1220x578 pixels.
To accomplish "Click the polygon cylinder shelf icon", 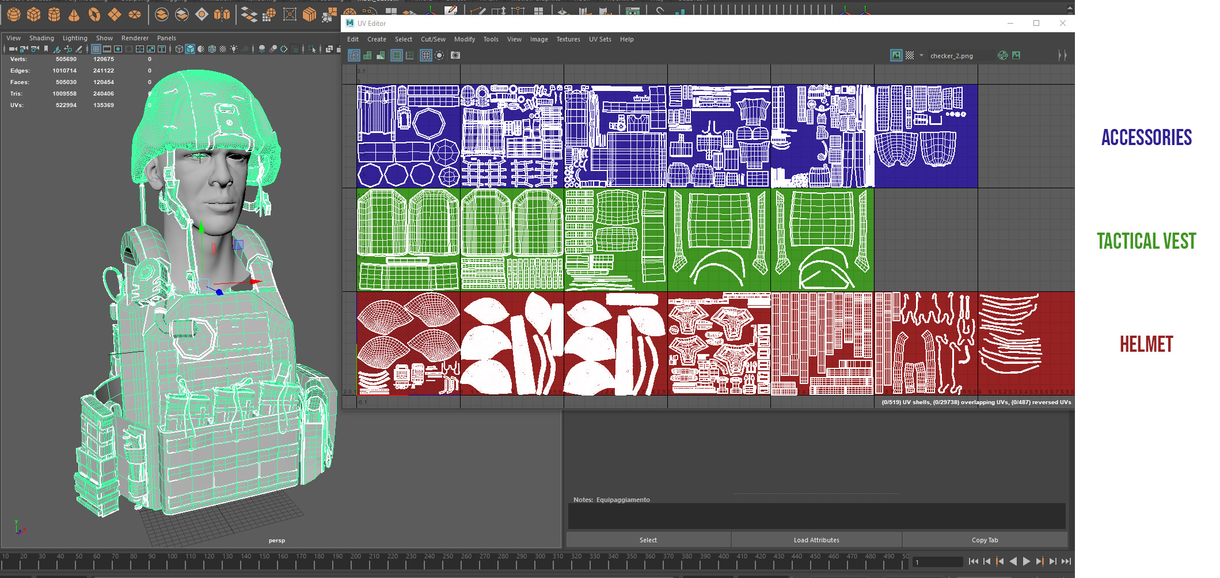I will [54, 14].
